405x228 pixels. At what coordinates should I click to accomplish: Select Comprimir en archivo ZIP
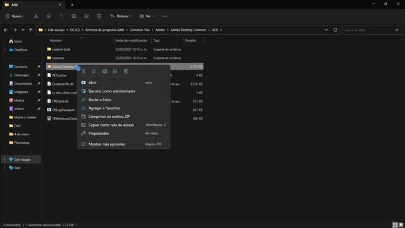(124, 117)
